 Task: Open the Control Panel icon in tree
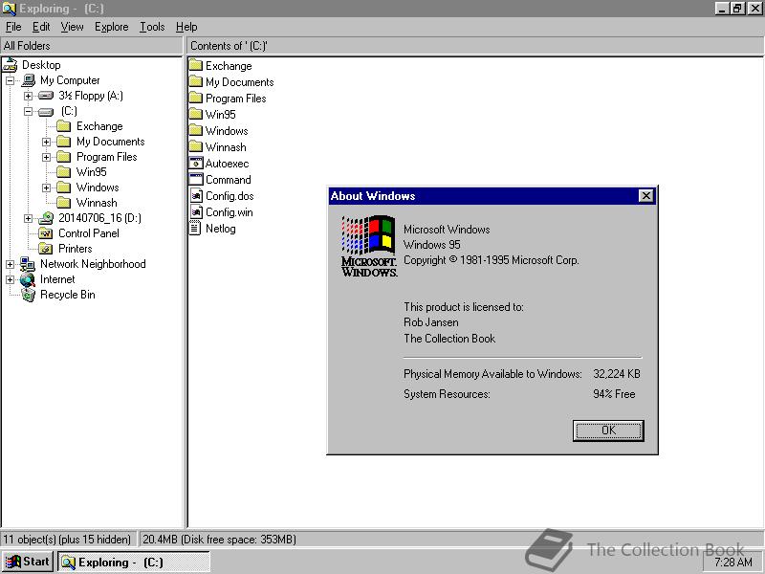click(x=46, y=233)
